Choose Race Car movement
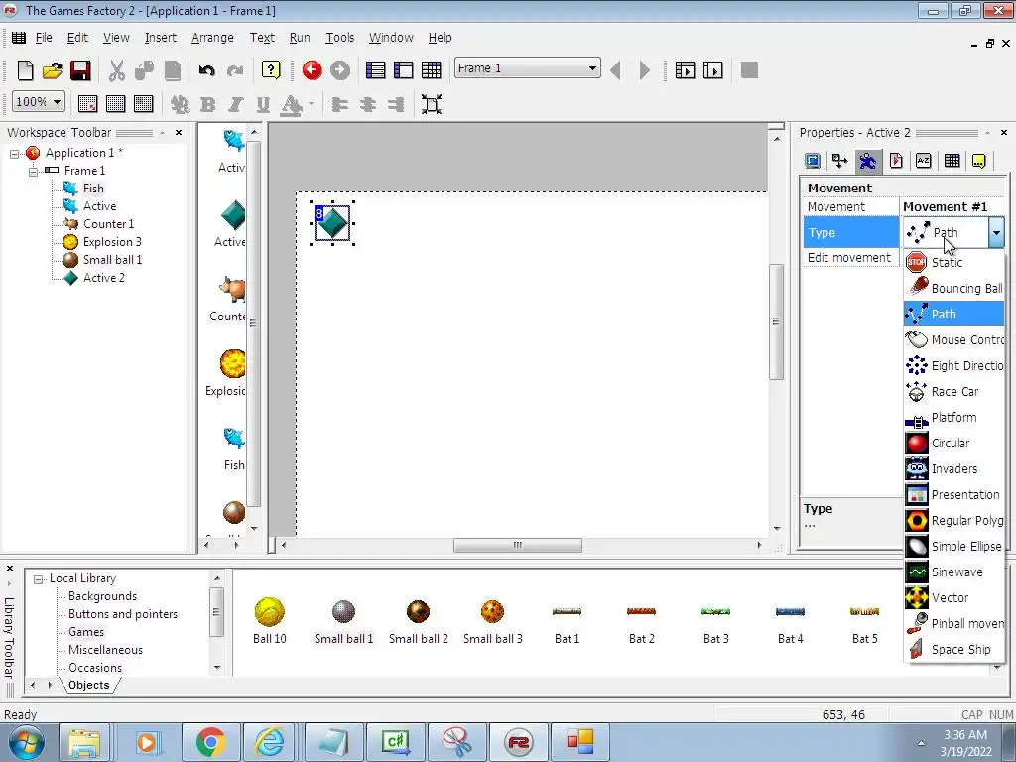The image size is (1016, 762). (x=953, y=391)
